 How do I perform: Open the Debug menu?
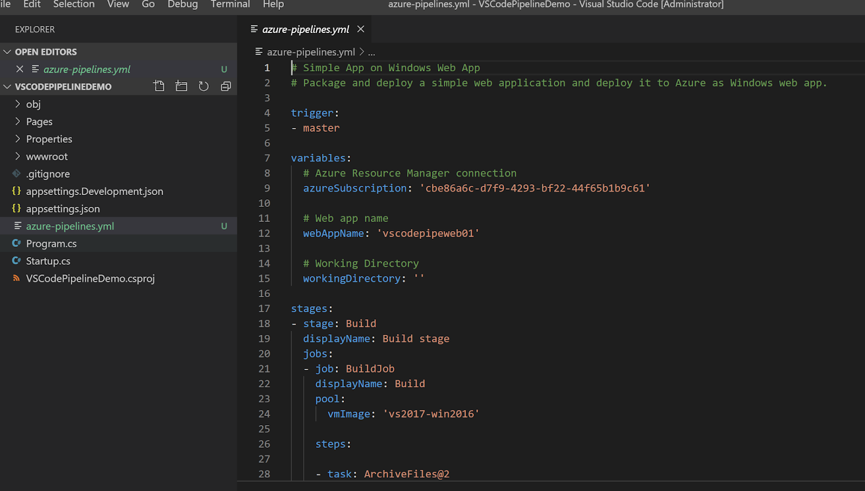[x=182, y=4]
